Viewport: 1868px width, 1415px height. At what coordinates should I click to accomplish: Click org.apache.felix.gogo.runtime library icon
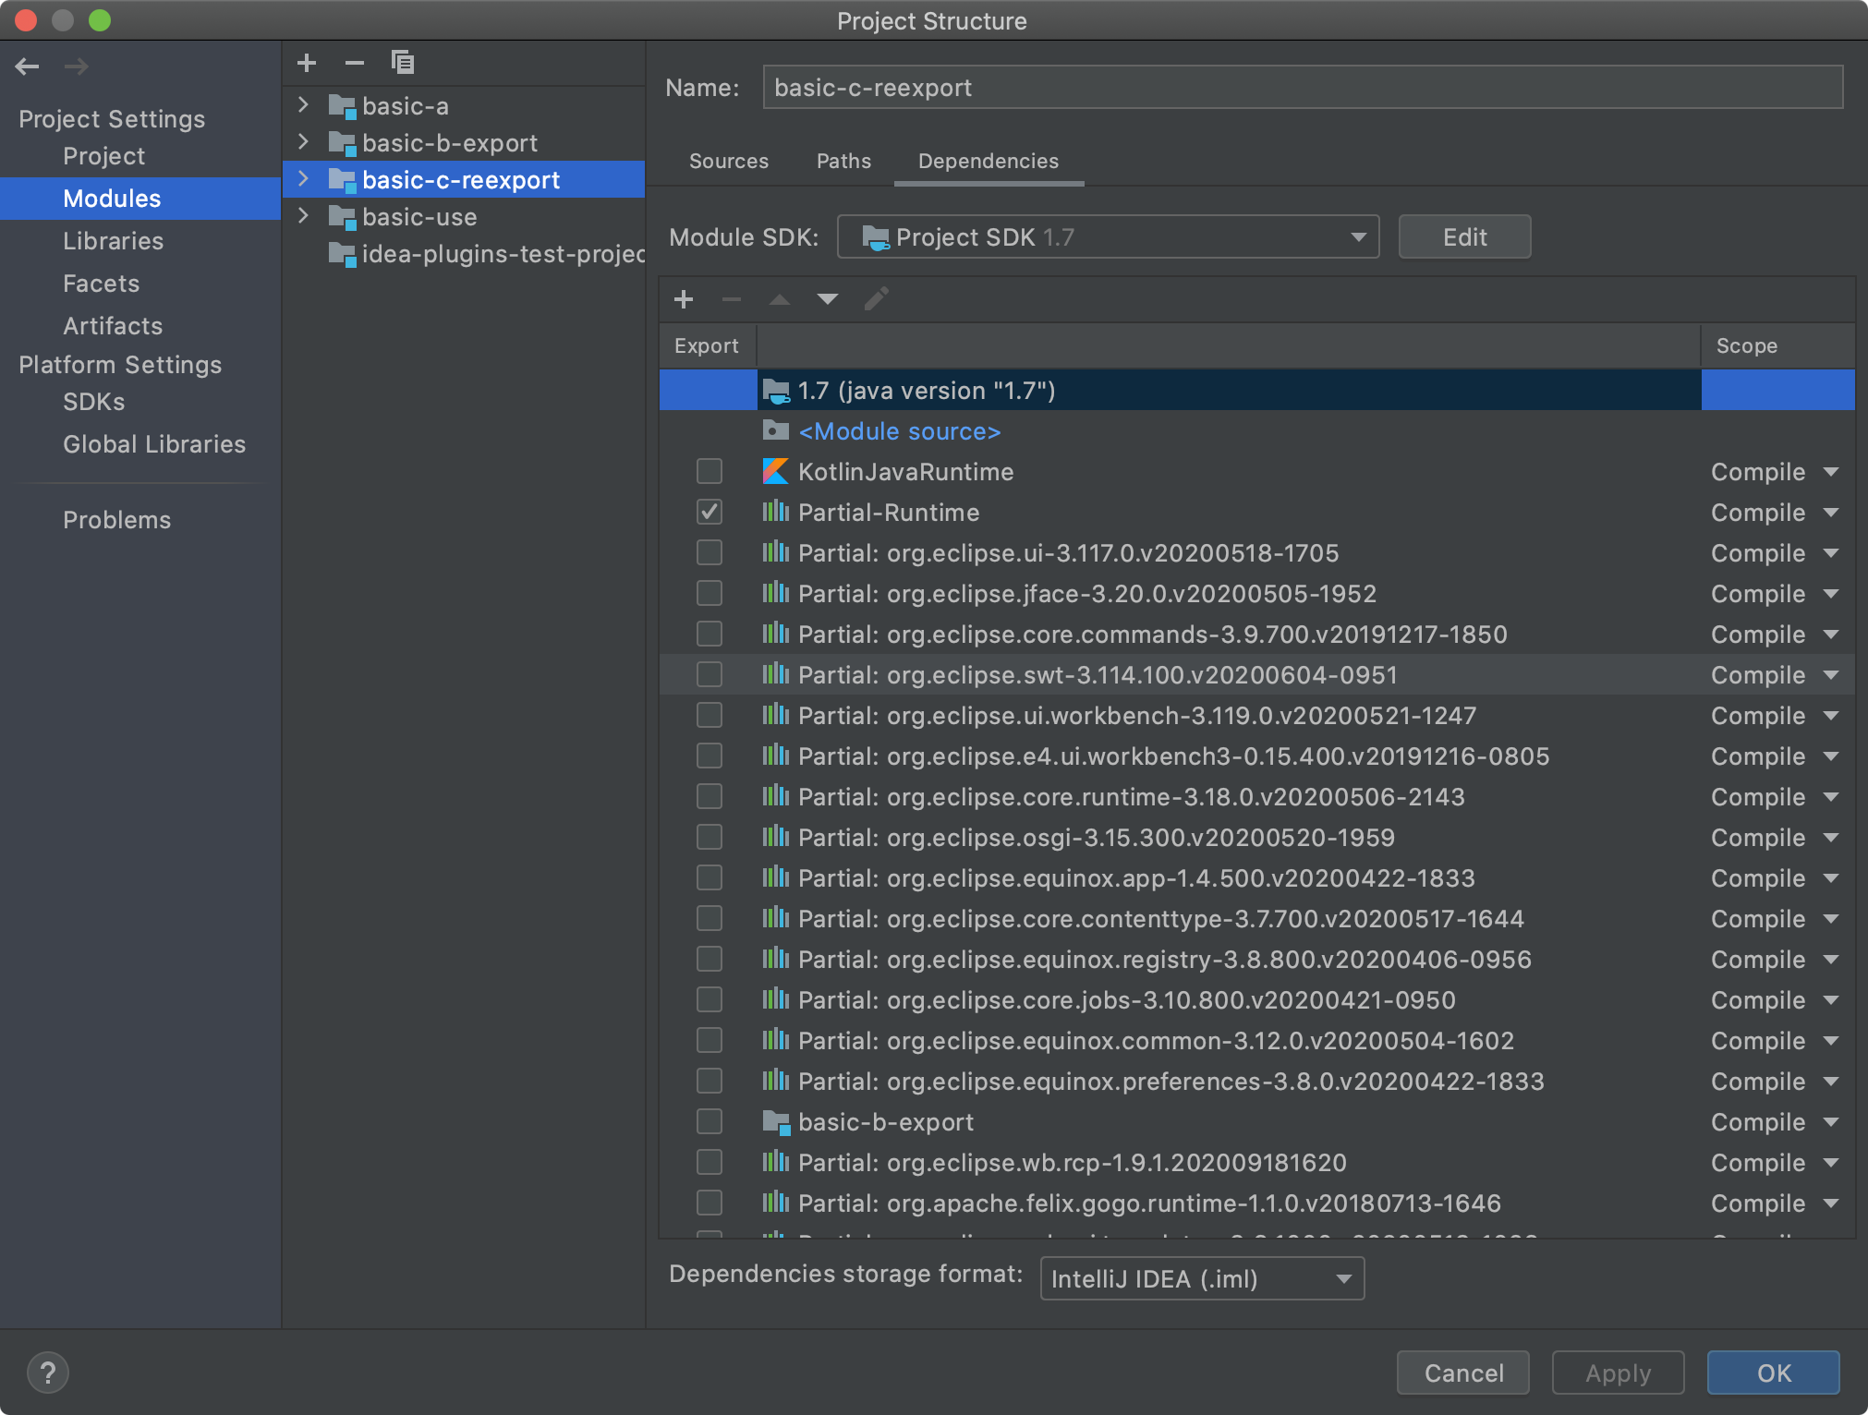point(775,1203)
